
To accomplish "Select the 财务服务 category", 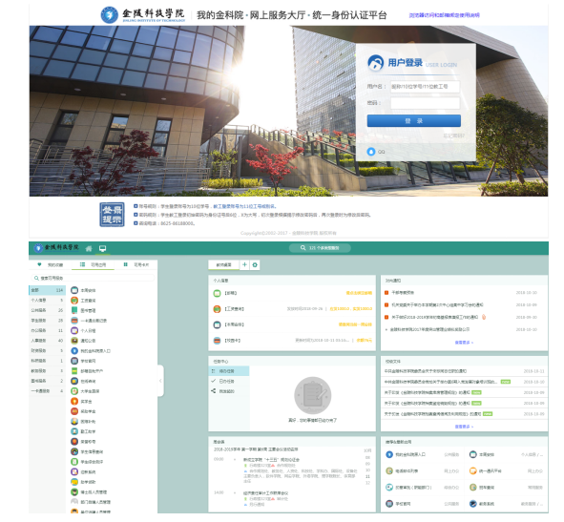I will 47,350.
